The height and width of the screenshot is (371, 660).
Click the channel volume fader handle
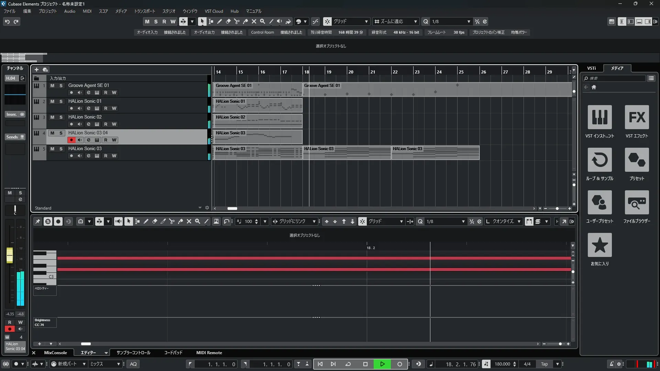click(10, 255)
